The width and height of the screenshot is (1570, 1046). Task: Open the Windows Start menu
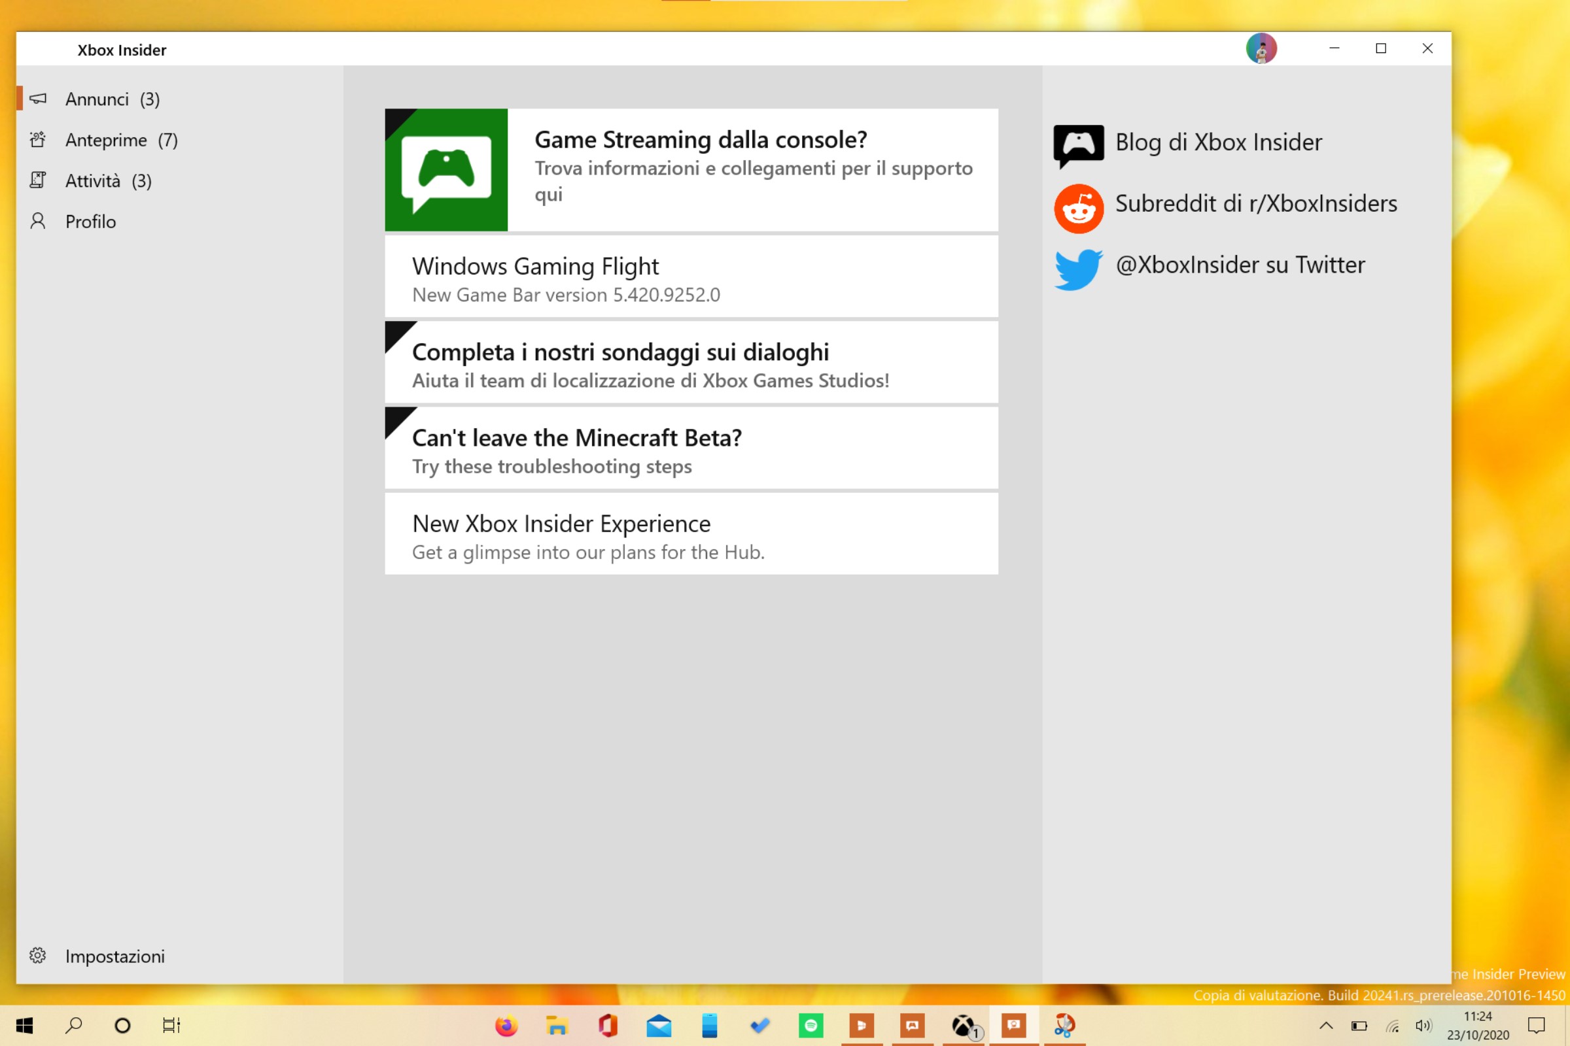click(25, 1025)
